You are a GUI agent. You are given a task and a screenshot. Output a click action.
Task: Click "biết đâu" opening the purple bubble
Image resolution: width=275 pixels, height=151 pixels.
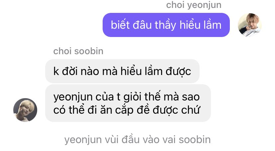pos(131,25)
